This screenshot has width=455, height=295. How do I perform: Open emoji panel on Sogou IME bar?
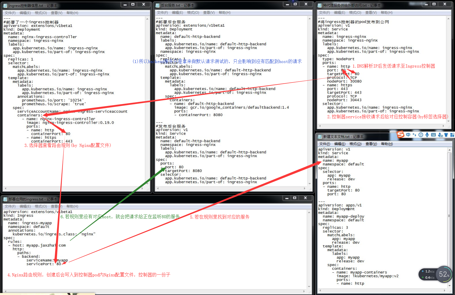(421, 135)
